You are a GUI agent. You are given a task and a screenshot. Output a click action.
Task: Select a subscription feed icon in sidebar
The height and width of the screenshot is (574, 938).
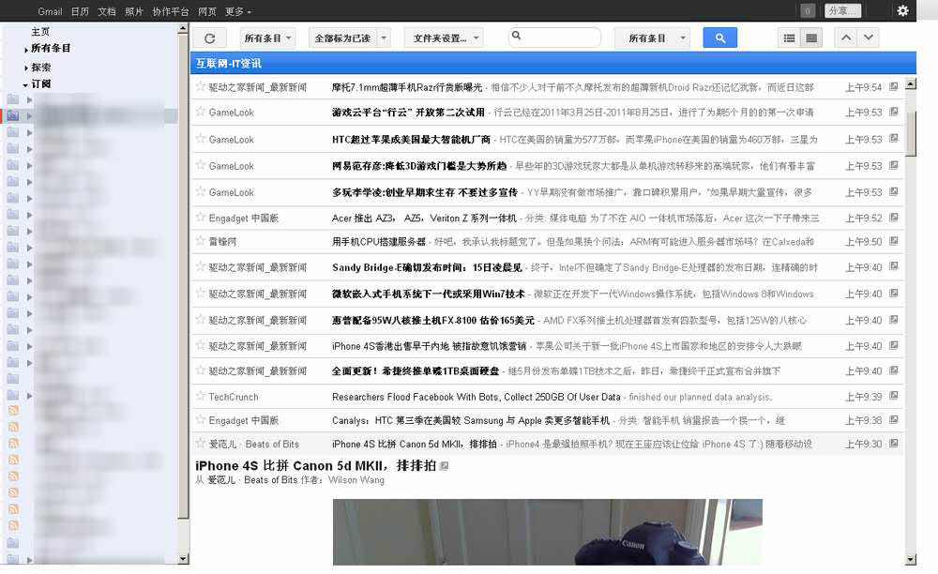(x=11, y=113)
